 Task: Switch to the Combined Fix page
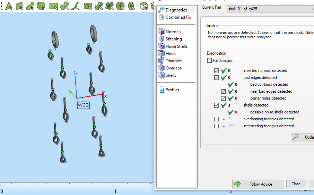click(x=178, y=17)
